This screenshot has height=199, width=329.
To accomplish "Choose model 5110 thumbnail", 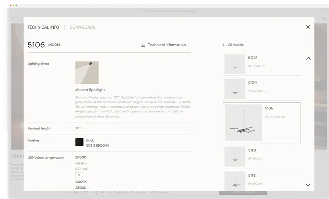I will tap(235, 156).
